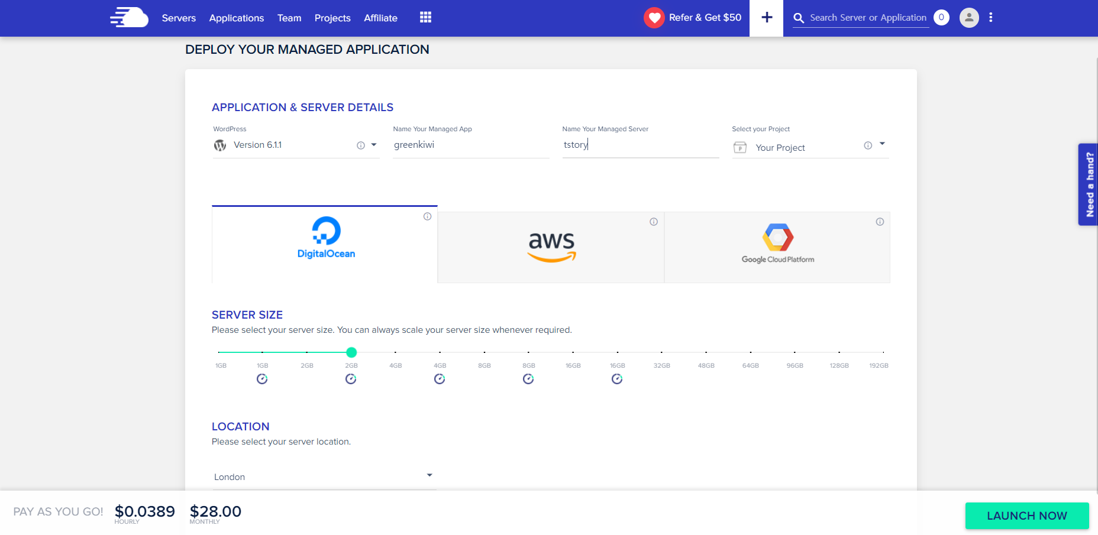This screenshot has width=1098, height=535.
Task: Select the AWS provider tab
Action: [x=551, y=247]
